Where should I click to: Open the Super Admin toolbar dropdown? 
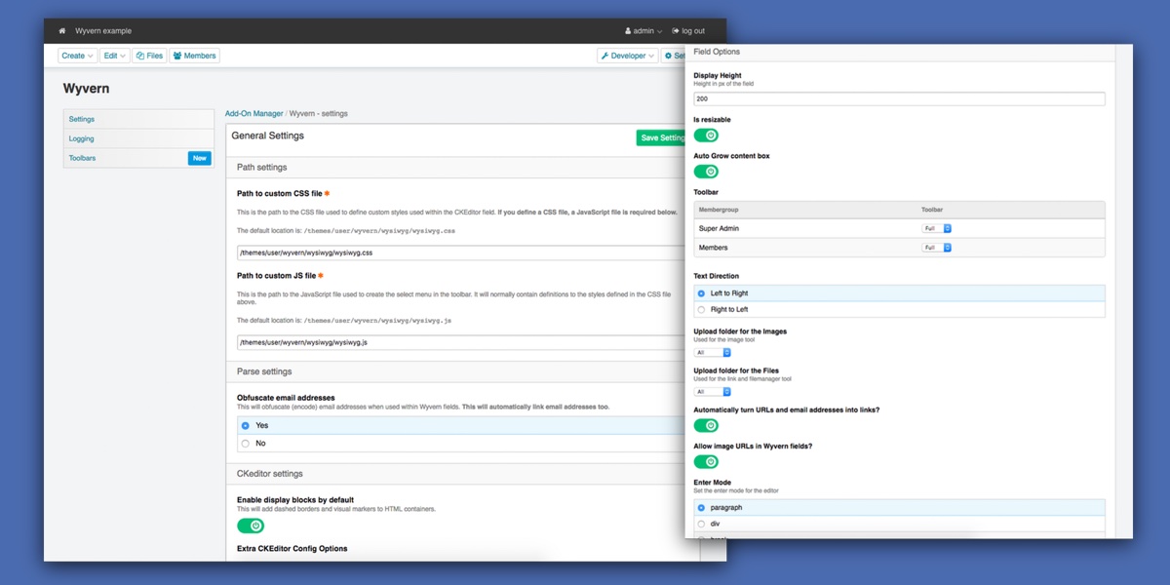(x=937, y=228)
